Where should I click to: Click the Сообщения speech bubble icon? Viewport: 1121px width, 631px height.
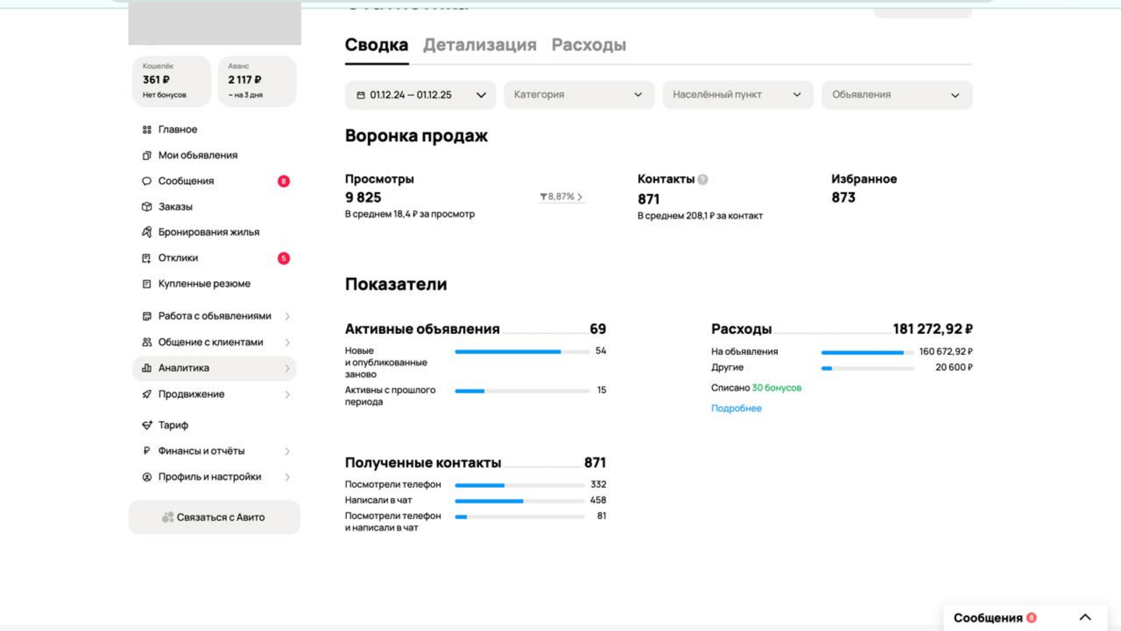pos(147,181)
